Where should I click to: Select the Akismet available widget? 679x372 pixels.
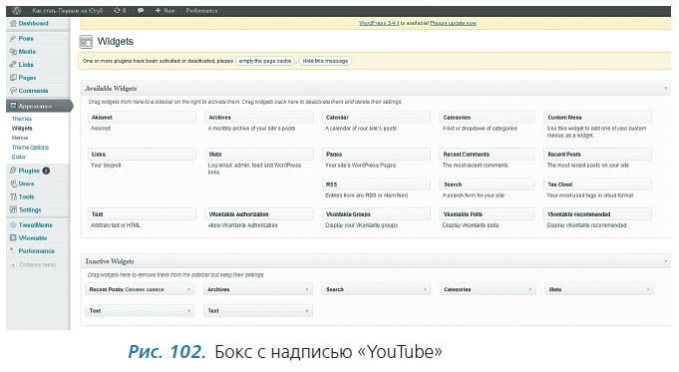click(x=142, y=118)
